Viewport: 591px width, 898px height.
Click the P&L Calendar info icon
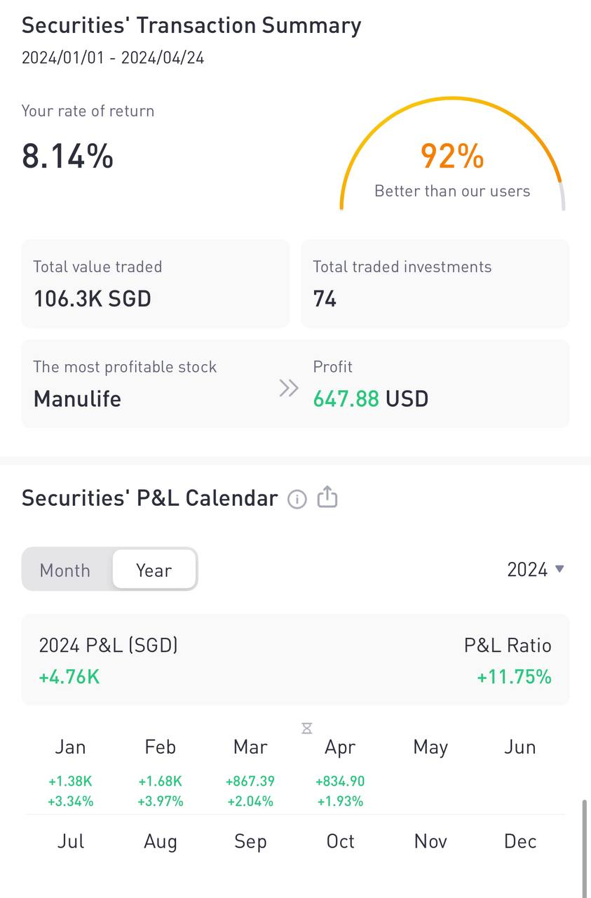point(297,499)
